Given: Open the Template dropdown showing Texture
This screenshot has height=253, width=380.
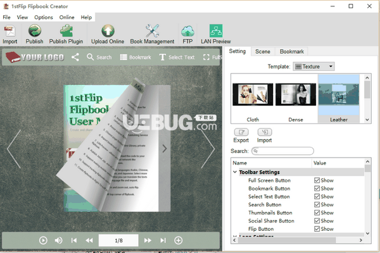Looking at the screenshot, I should coord(313,66).
